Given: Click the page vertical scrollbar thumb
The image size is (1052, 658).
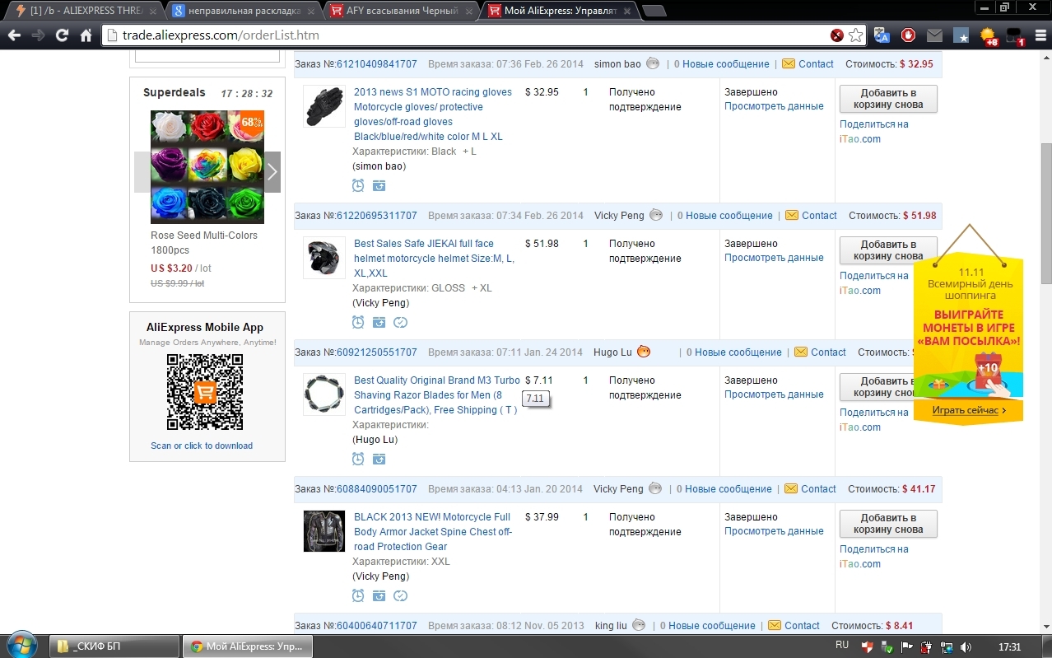Looking at the screenshot, I should 1045,213.
